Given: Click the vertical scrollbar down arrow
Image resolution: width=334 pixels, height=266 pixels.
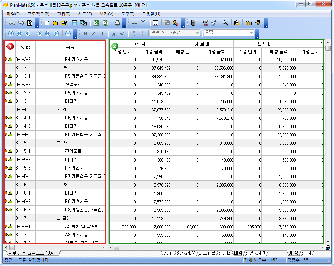Looking at the screenshot, I should tap(328, 241).
